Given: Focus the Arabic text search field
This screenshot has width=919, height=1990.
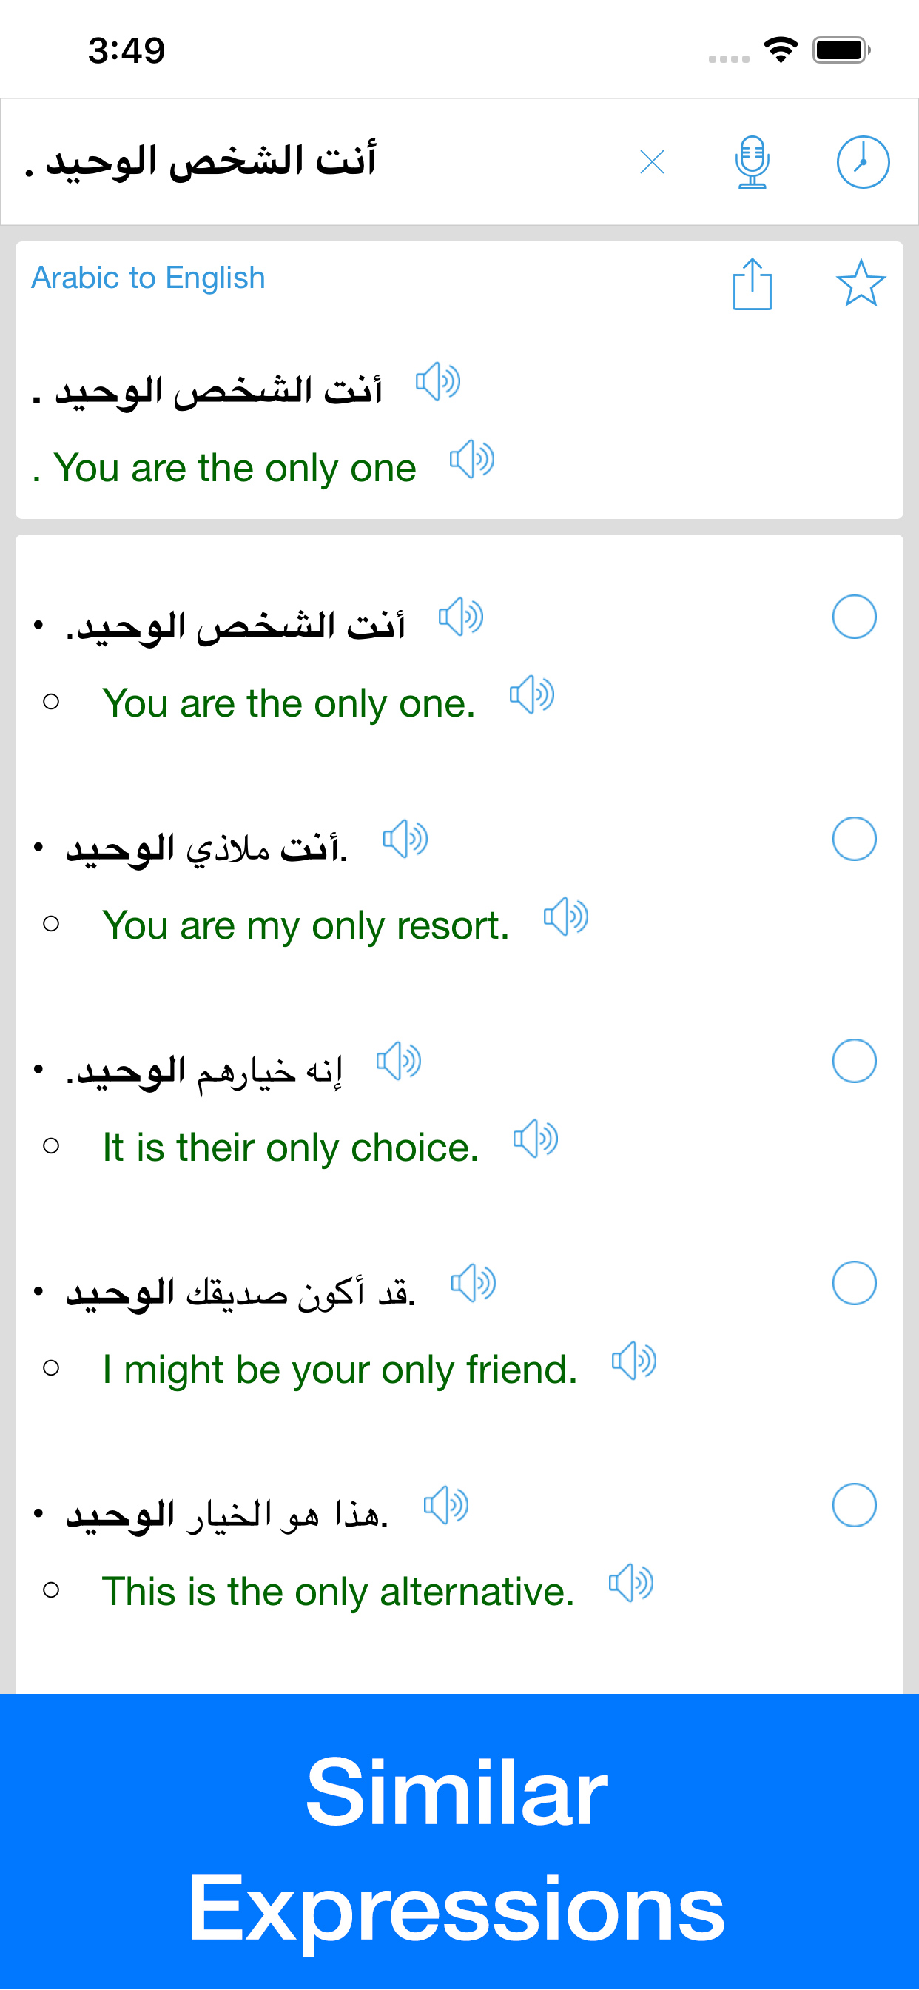Looking at the screenshot, I should point(317,162).
